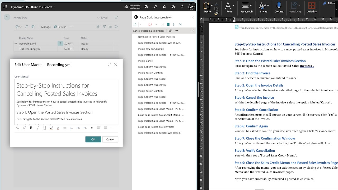
Task: Expand the Edit User Manual dialog
Action: coord(109,64)
